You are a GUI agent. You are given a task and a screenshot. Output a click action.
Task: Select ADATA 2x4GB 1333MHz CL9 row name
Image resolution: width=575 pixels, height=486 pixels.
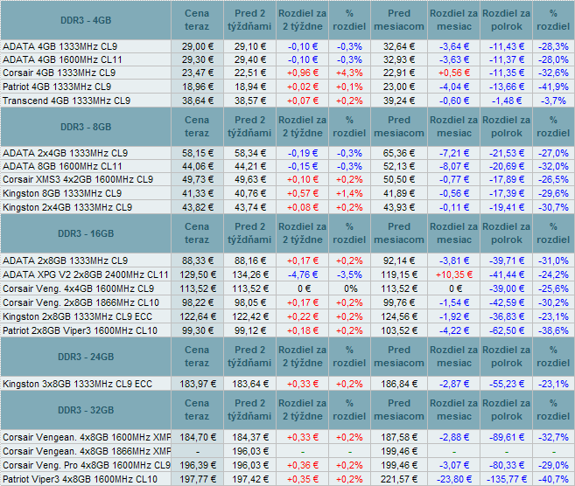tap(66, 153)
